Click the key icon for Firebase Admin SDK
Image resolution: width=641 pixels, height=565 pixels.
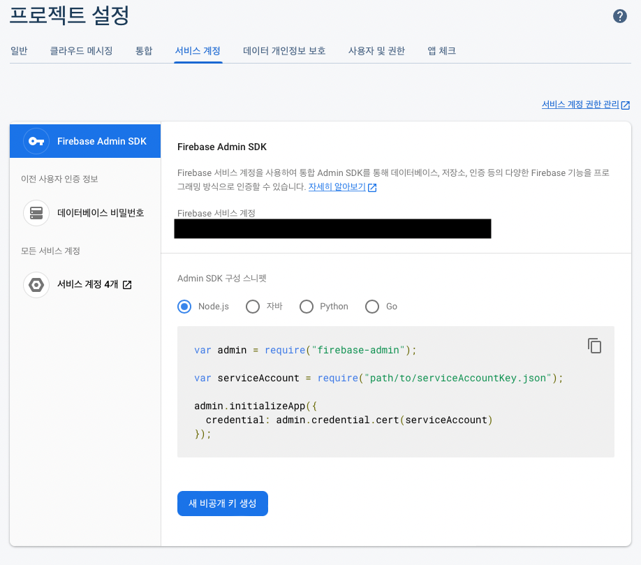coord(36,141)
